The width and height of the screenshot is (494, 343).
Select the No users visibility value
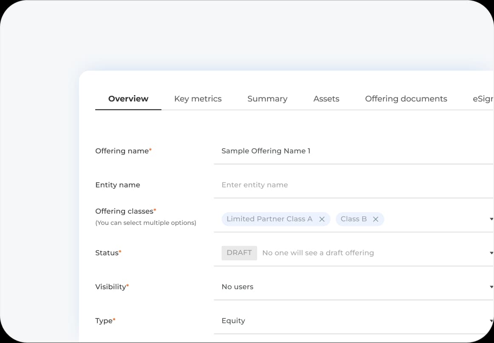point(237,287)
